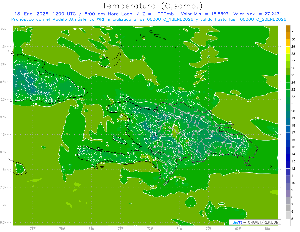The width and height of the screenshot is (300, 232).
Task: Click the legend value label "23"
Action: point(293,90)
